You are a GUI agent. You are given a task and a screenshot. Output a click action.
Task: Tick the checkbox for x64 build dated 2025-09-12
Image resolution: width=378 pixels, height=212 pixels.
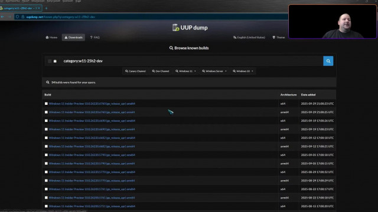[46, 138]
